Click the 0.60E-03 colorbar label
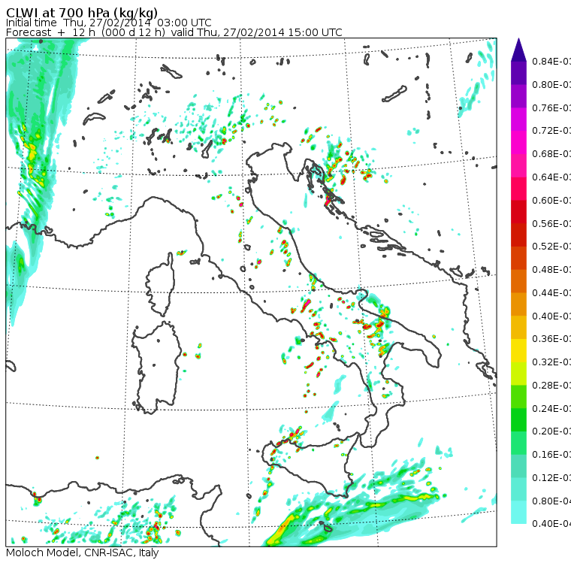The width and height of the screenshot is (571, 563). tap(551, 201)
